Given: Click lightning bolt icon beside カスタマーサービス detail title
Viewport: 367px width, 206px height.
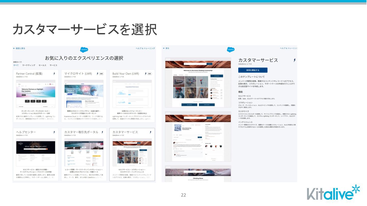Looking at the screenshot, I should pos(295,60).
